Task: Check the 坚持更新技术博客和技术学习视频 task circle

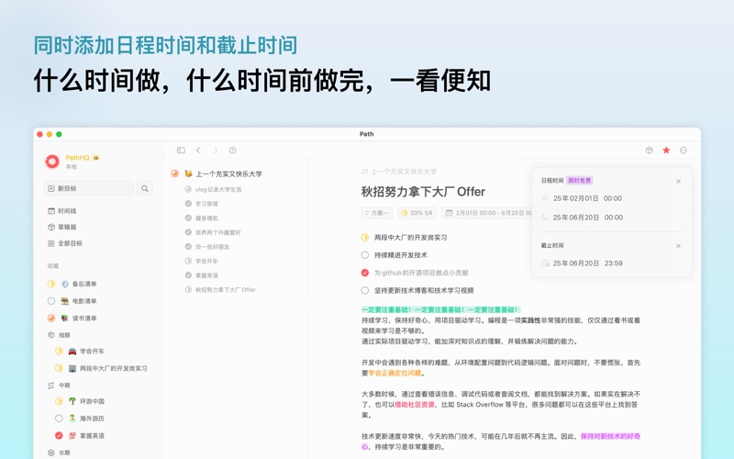Action: coord(365,290)
